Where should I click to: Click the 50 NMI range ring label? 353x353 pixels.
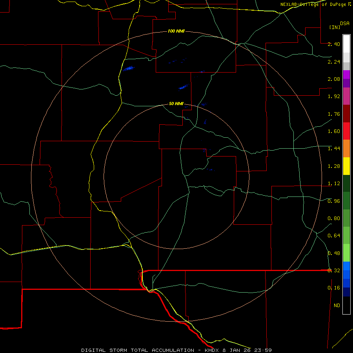tap(176, 104)
